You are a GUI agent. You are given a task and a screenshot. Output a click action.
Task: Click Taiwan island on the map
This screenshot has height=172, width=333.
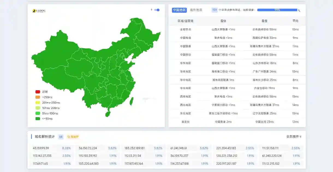(131, 101)
